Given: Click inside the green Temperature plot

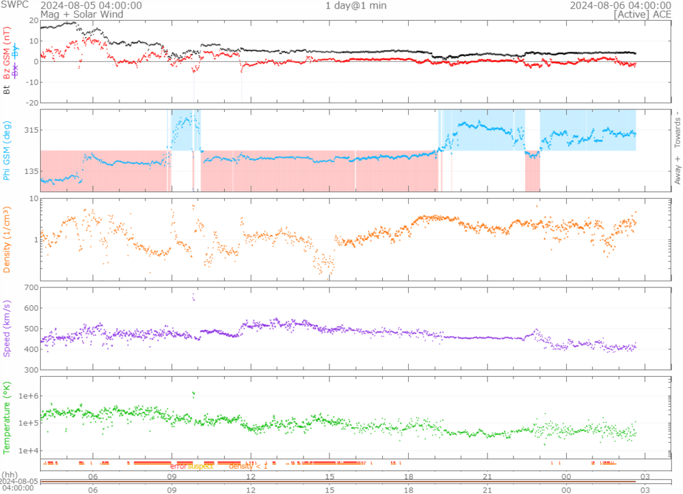Looking at the screenshot, I should (356, 418).
